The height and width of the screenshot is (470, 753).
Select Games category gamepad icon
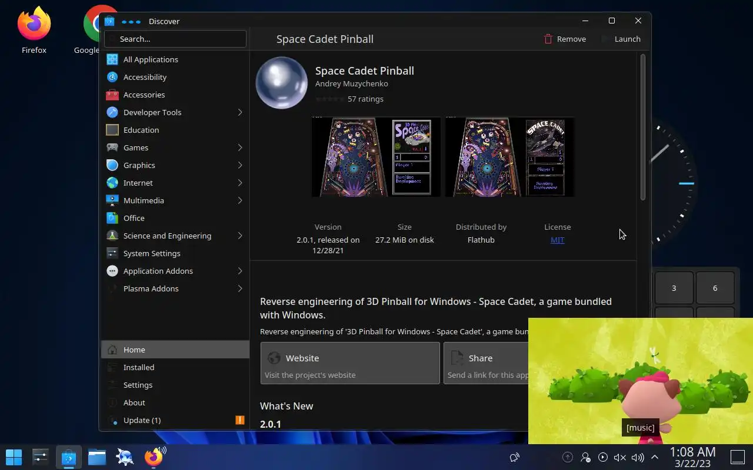(112, 147)
